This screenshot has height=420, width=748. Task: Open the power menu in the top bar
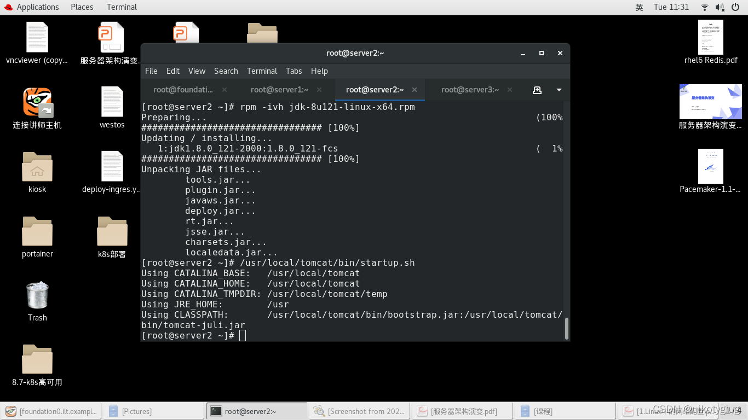(734, 7)
